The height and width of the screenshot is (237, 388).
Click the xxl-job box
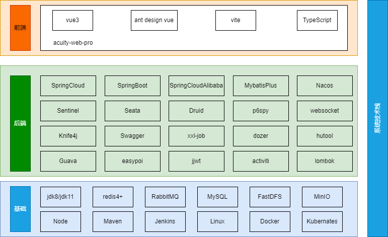196,136
